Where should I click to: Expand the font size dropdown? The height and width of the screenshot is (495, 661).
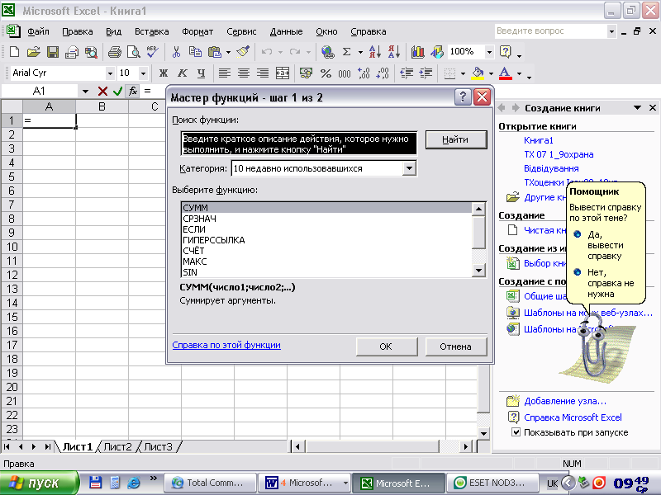[x=143, y=73]
